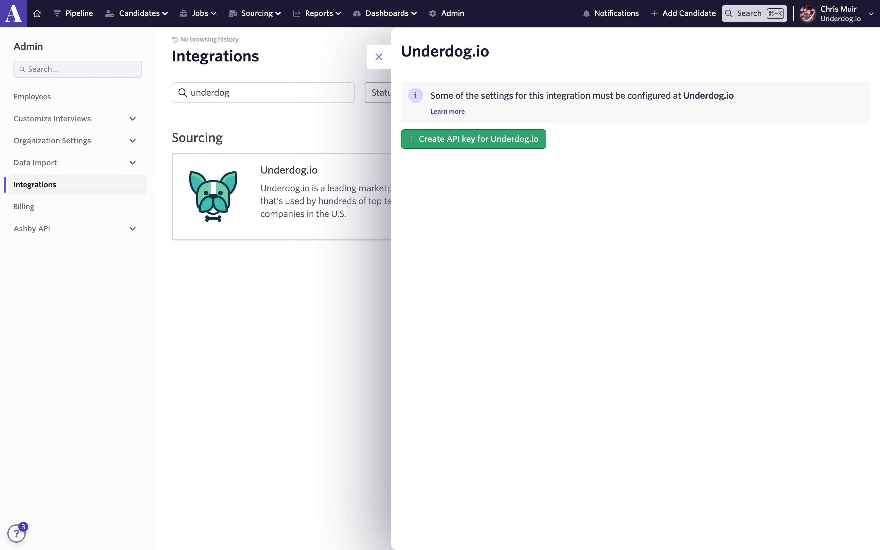Go to Admin in the top navigation
880x550 pixels.
pos(446,13)
